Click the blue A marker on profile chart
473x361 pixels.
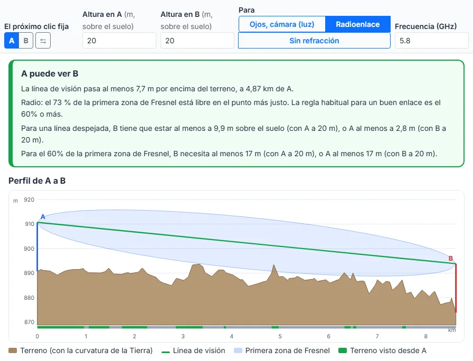pos(43,216)
